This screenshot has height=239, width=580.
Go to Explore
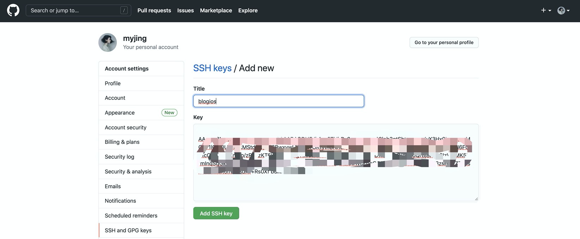[x=248, y=11]
